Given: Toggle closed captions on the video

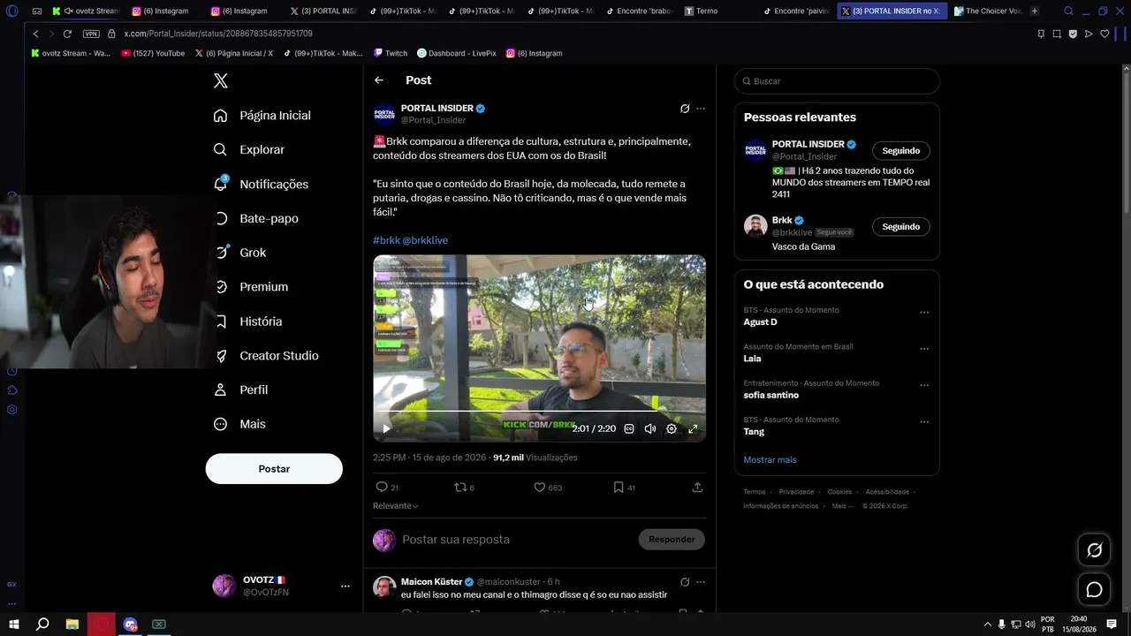Looking at the screenshot, I should [x=629, y=428].
